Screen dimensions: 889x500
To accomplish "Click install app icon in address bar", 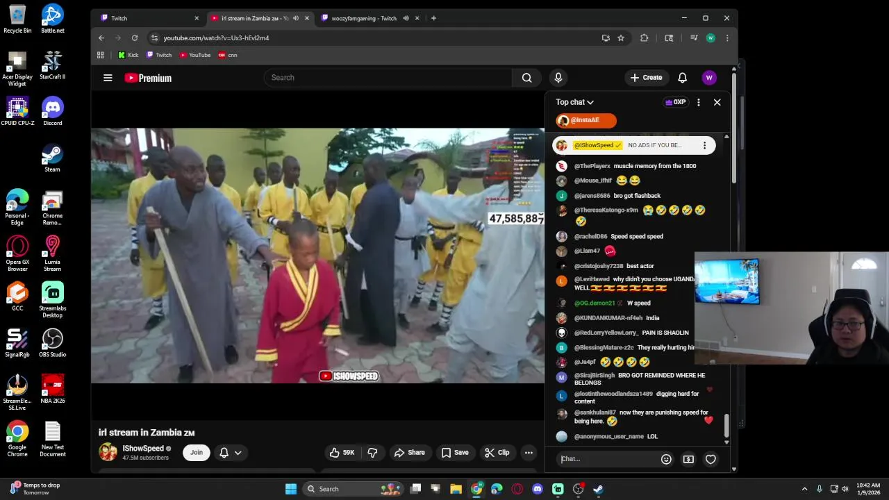I will (x=606, y=38).
